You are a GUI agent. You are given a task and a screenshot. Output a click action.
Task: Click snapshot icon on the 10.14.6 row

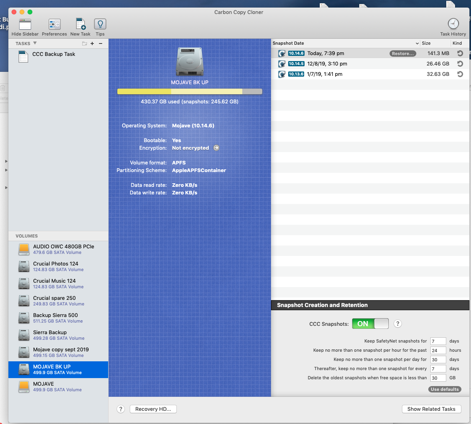coord(281,53)
